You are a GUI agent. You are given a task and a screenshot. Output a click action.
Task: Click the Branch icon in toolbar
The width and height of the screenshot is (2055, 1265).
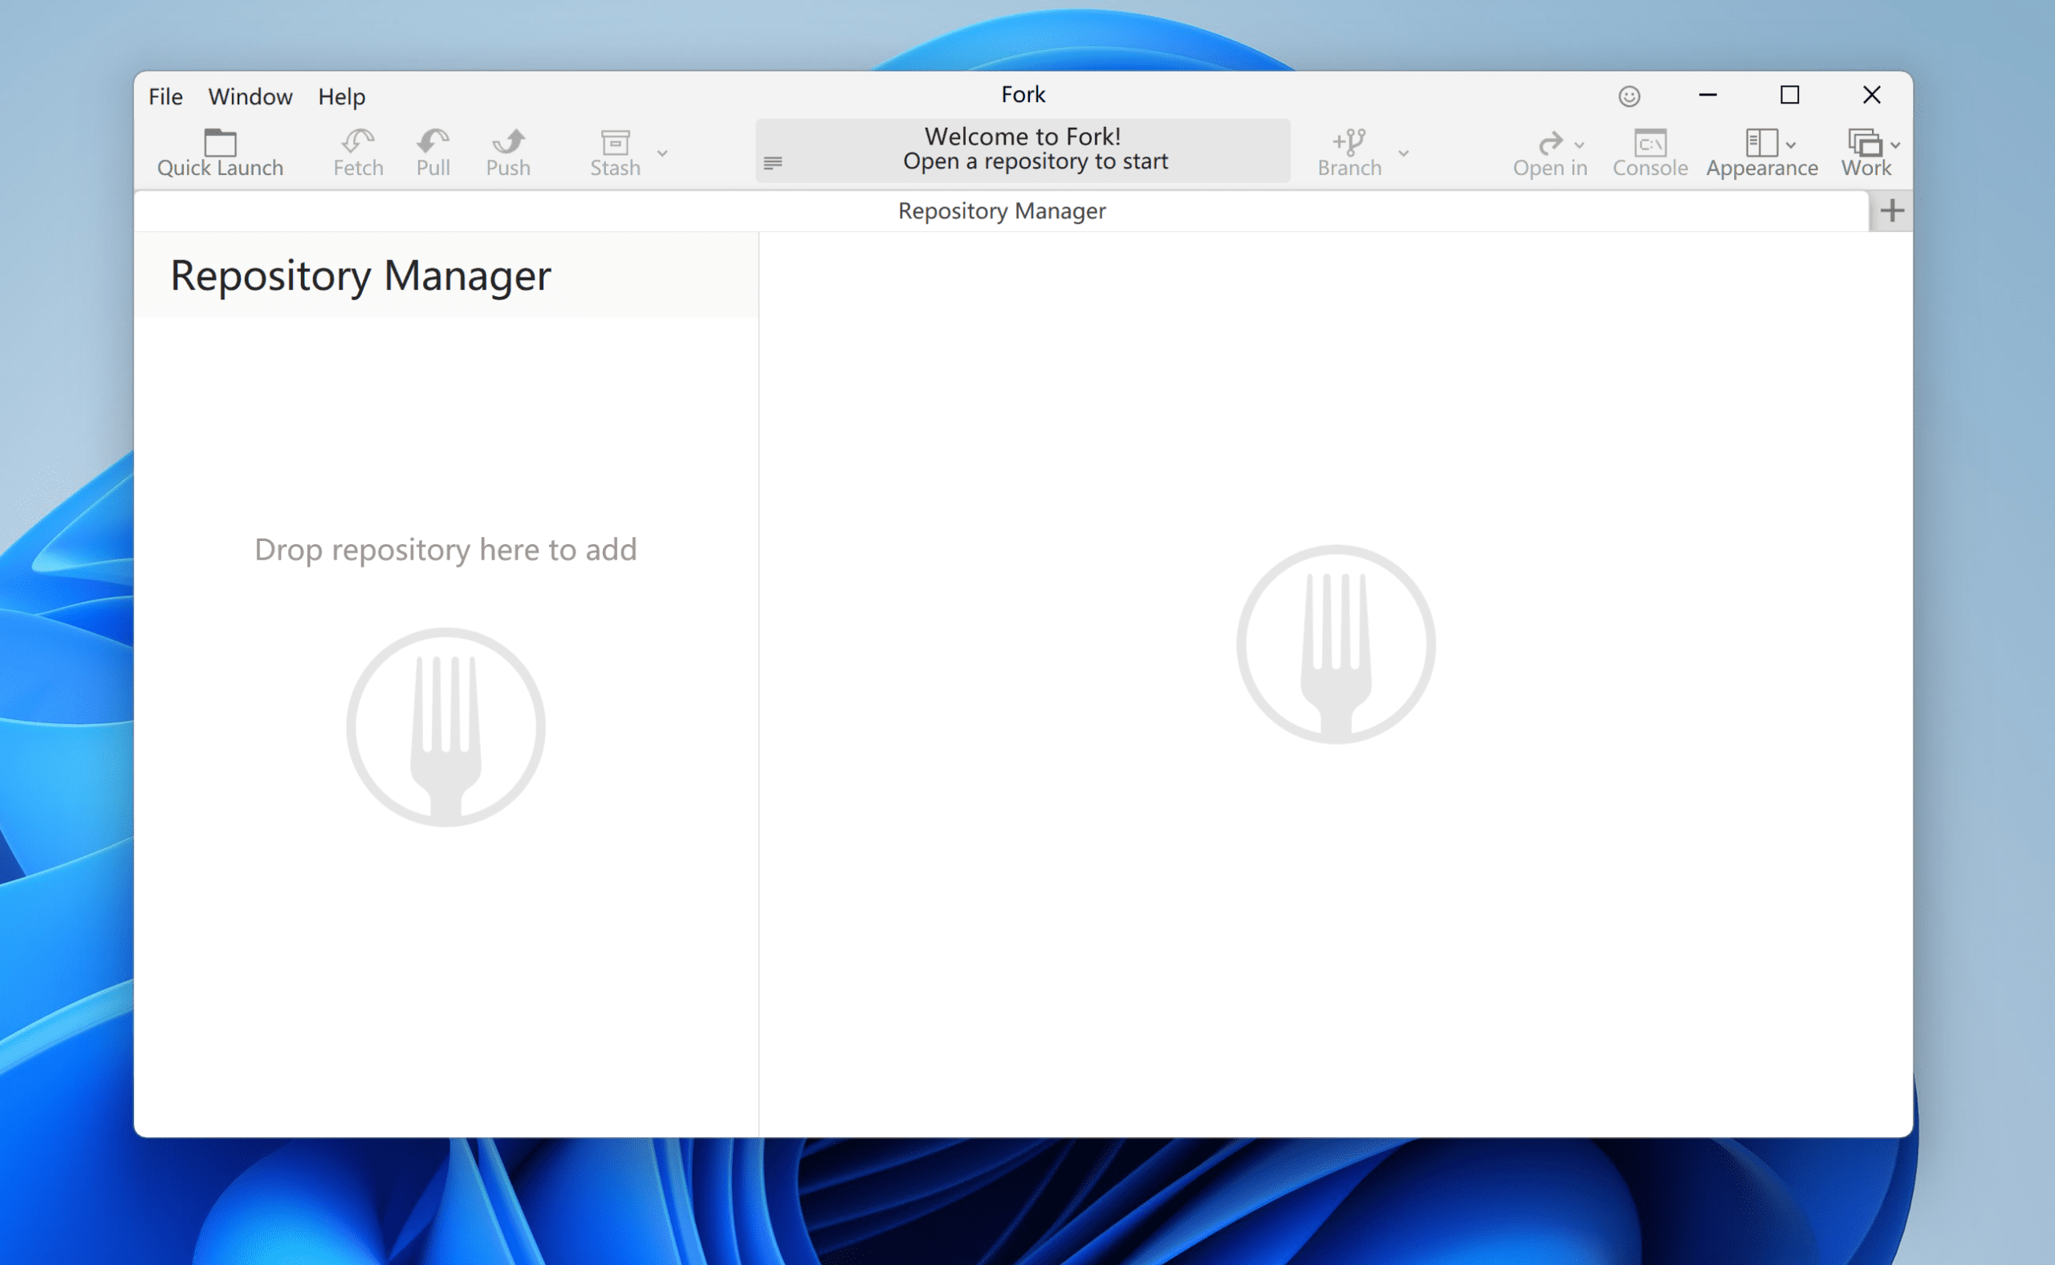pos(1349,141)
